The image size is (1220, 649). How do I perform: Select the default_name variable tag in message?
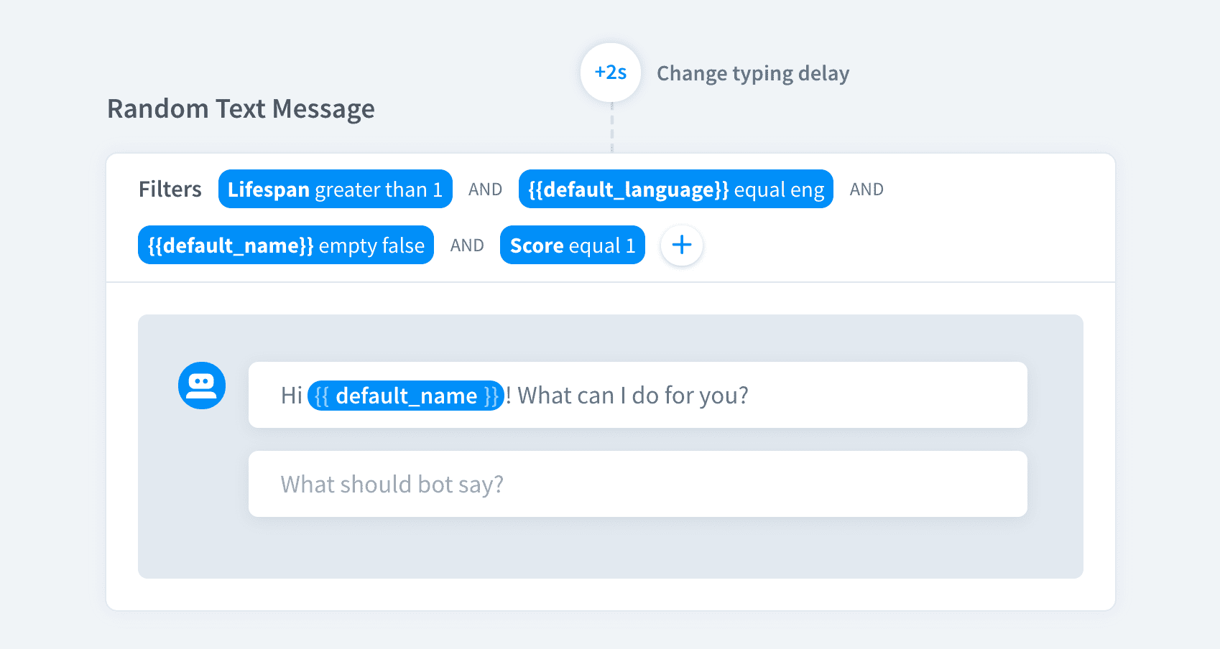(x=406, y=396)
